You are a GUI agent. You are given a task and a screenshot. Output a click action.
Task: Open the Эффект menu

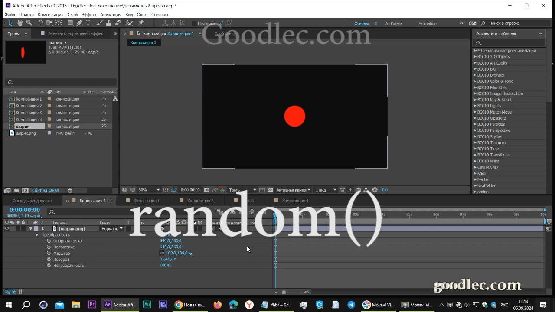(89, 15)
